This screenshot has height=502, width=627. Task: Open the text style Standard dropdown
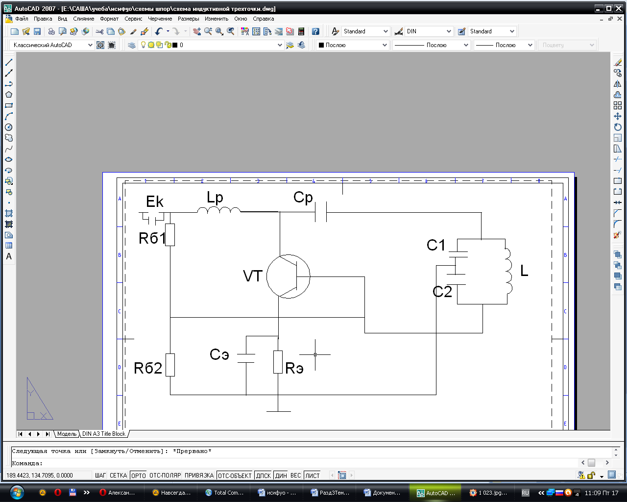click(386, 31)
